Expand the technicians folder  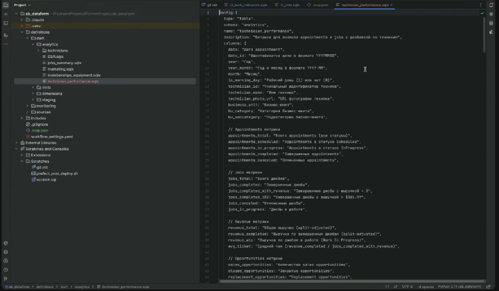39,50
